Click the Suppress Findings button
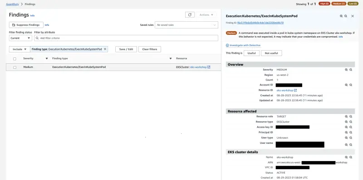The height and width of the screenshot is (180, 363). point(26,25)
